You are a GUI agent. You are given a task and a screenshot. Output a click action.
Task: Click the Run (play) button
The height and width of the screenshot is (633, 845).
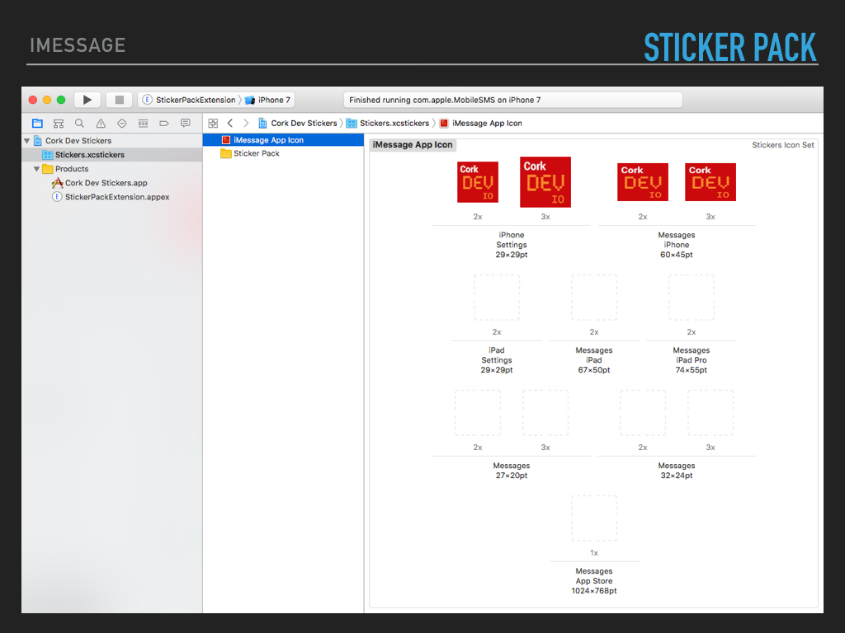pyautogui.click(x=87, y=100)
